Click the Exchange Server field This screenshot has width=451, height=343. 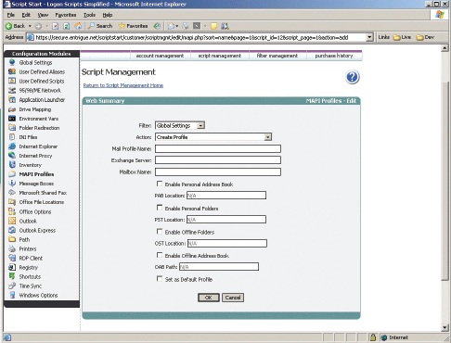218,160
